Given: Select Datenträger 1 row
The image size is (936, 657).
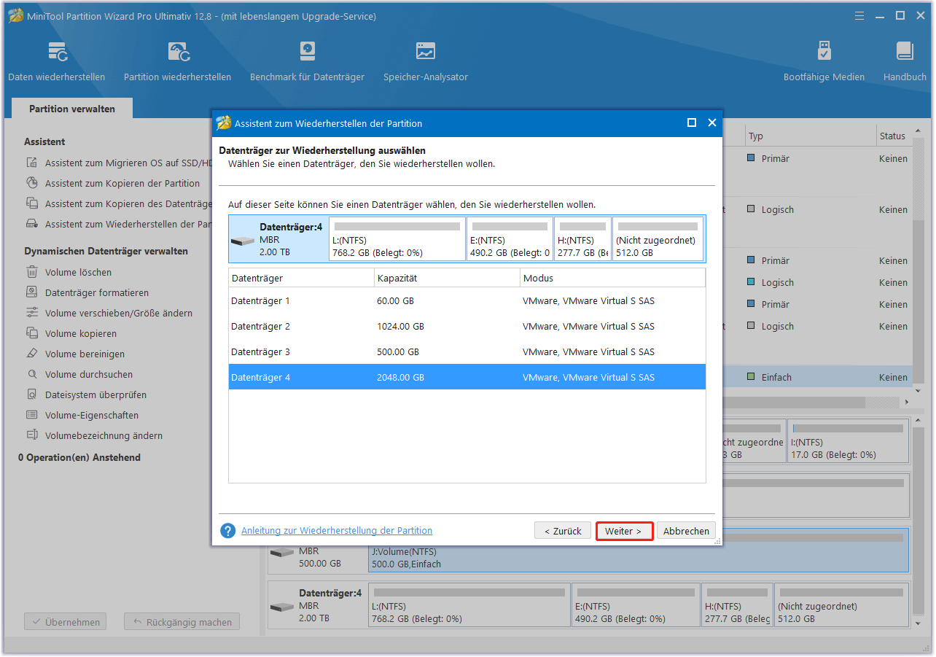Looking at the screenshot, I should coord(467,300).
